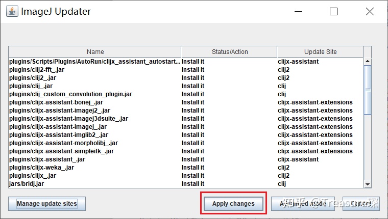Screen dimensions: 388x219
Task: Maximize the ImageJ Updater window
Action: click(333, 11)
